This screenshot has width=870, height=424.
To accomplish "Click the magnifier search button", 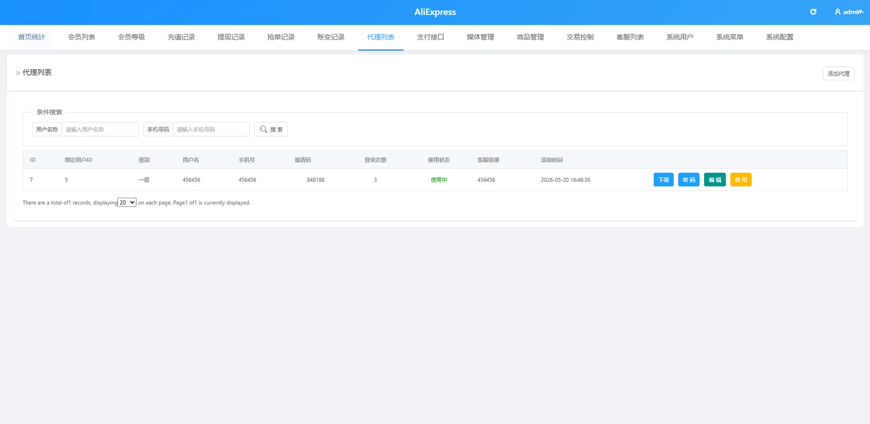I will pos(271,129).
